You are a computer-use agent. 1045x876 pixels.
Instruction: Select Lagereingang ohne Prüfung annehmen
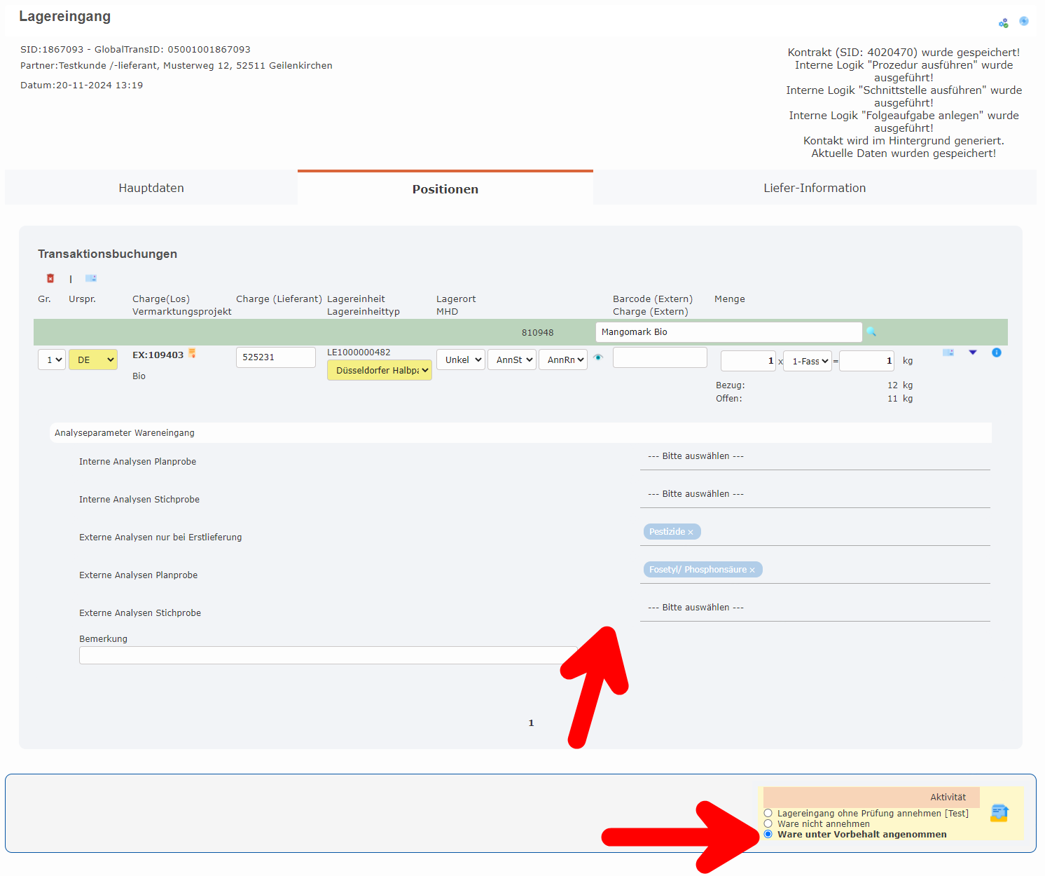pyautogui.click(x=768, y=813)
